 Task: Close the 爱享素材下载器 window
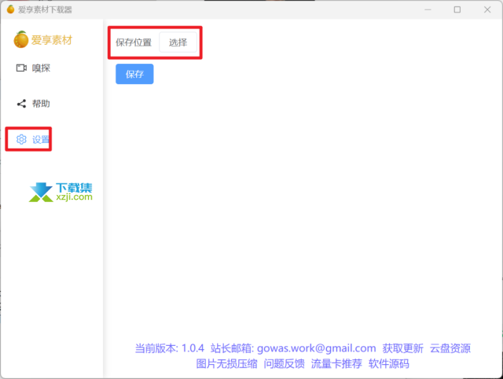(x=487, y=9)
